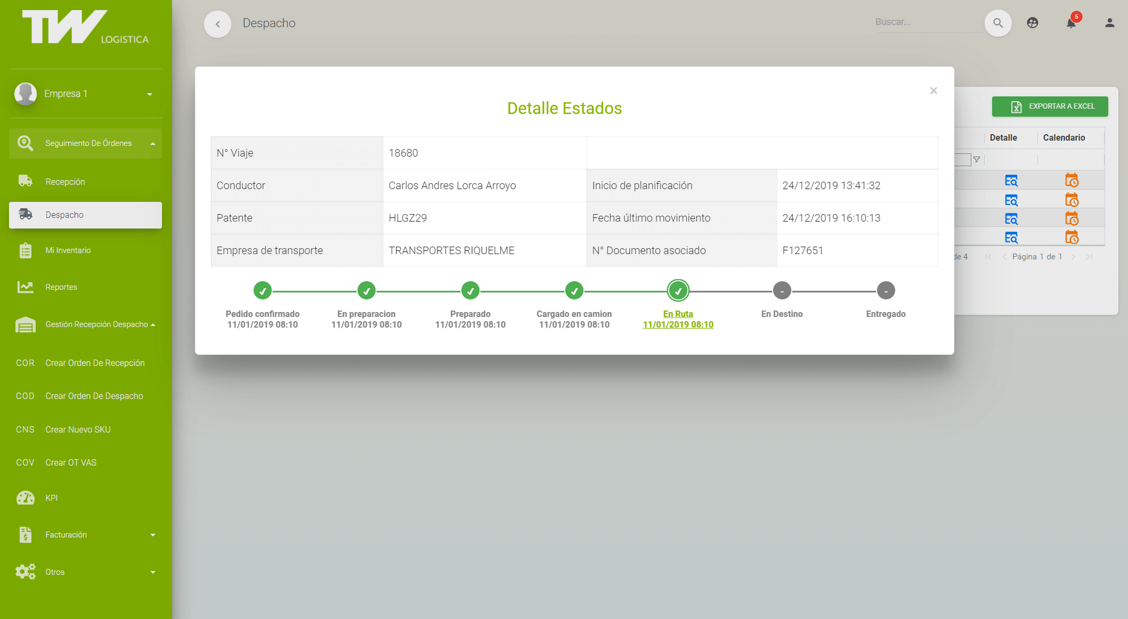Image resolution: width=1128 pixels, height=619 pixels.
Task: Open calendar icon of second table row
Action: click(x=1072, y=200)
